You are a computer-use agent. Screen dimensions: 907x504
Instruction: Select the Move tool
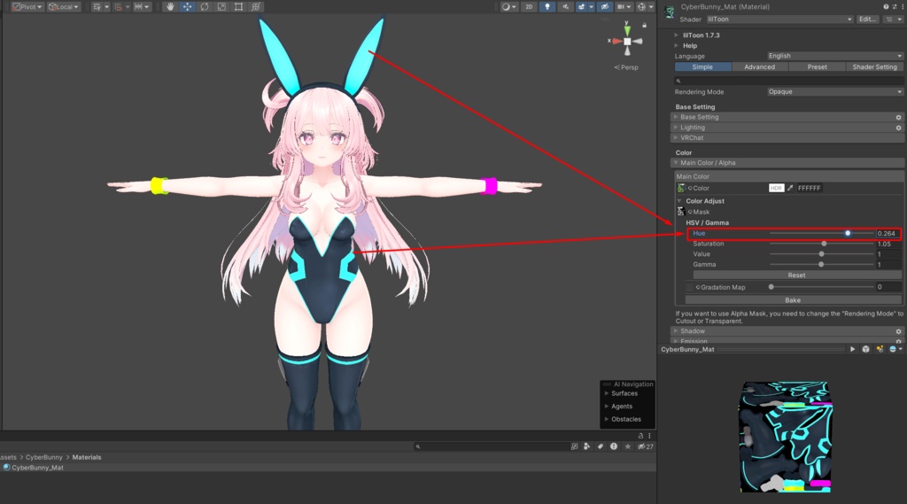click(188, 7)
